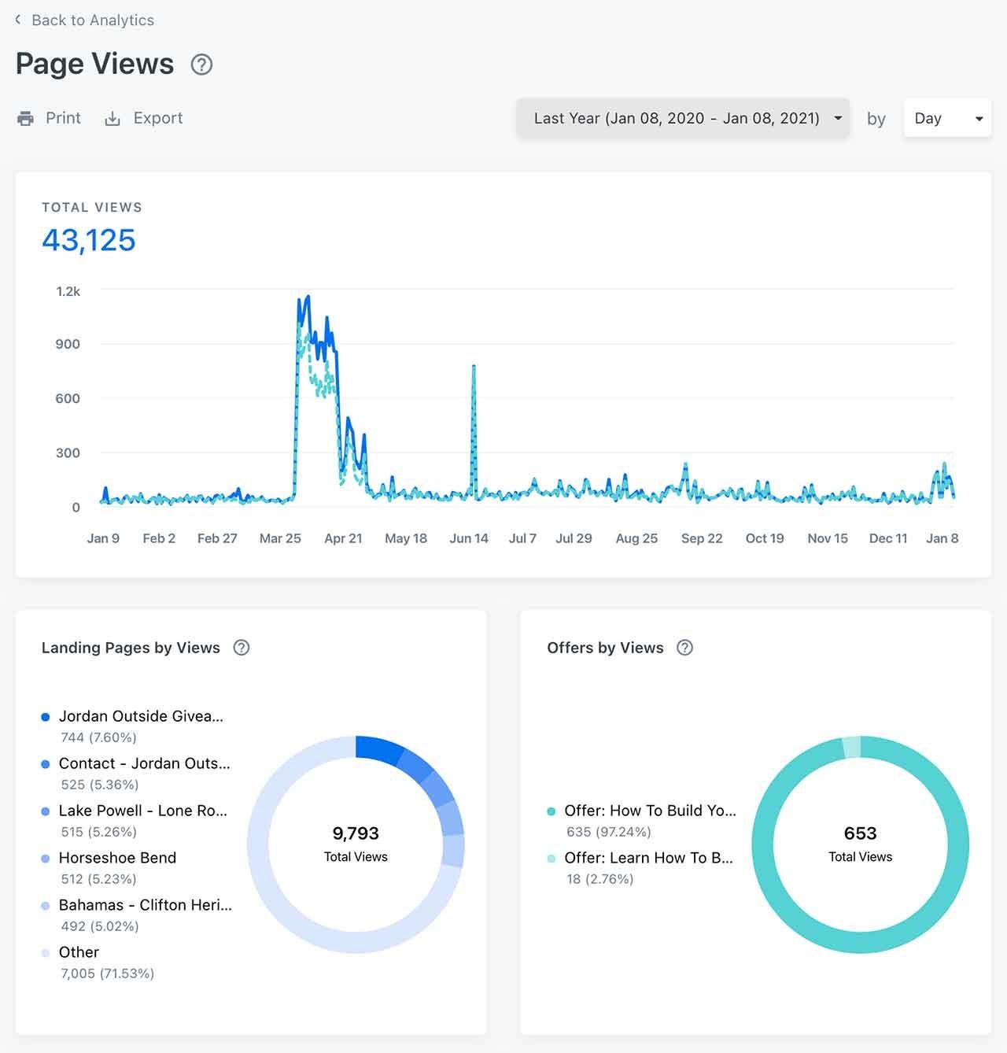Click Bahamas - Clifton Heri... entry
Image resolution: width=1007 pixels, height=1053 pixels.
[x=146, y=905]
